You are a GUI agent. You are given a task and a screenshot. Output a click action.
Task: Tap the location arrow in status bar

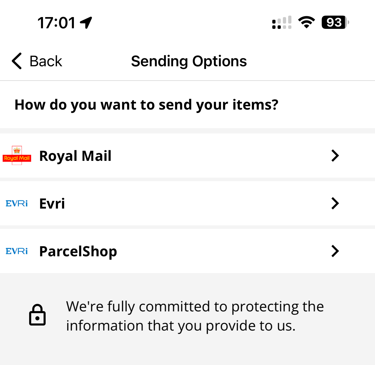pos(86,23)
